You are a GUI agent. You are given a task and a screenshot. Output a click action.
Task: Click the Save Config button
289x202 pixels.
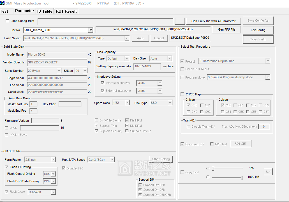point(258,39)
